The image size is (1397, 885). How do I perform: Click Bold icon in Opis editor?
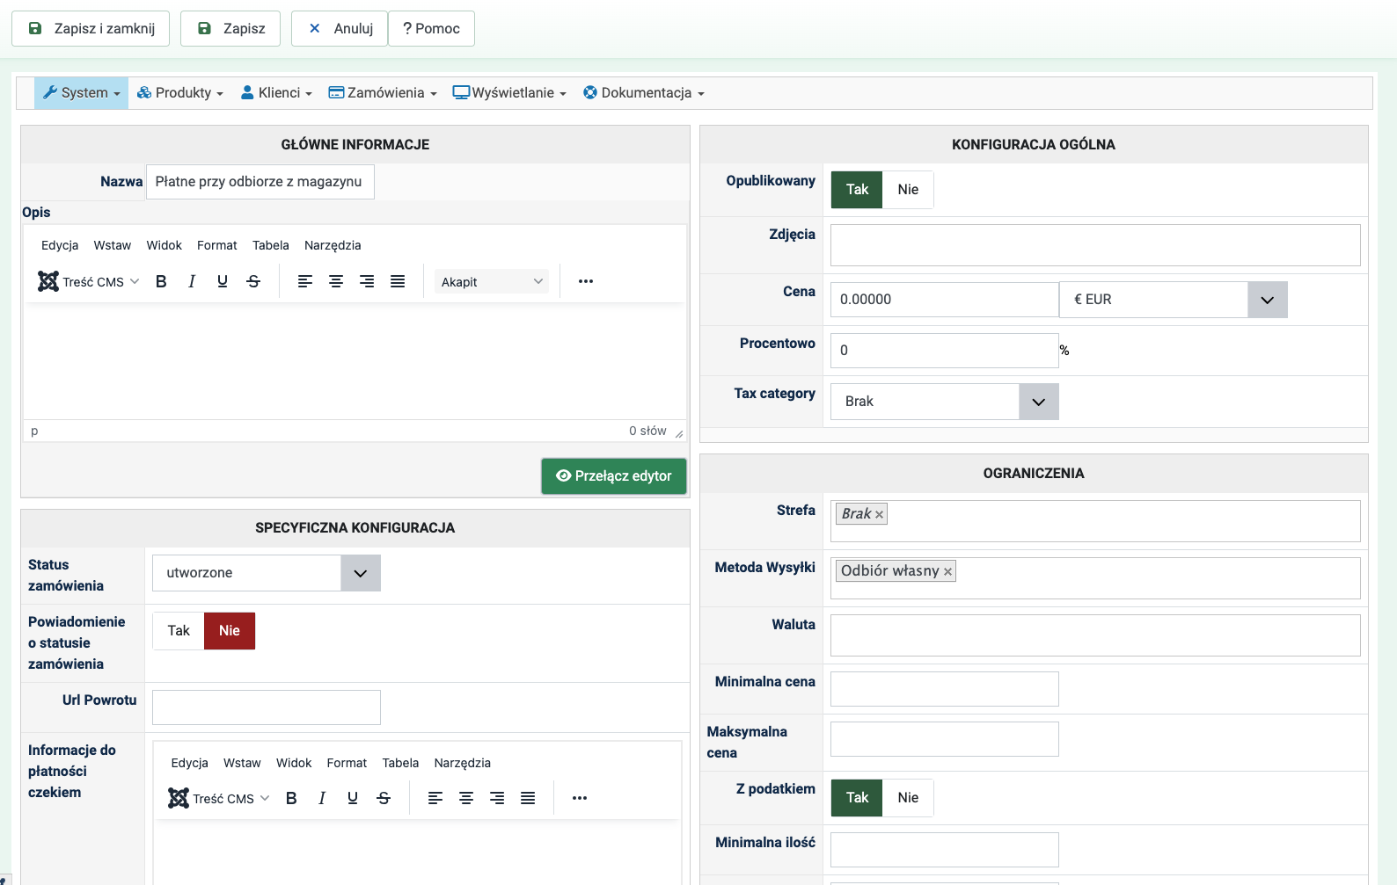pyautogui.click(x=161, y=281)
